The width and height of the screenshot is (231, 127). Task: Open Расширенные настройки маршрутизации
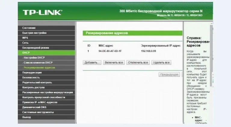click(46, 92)
